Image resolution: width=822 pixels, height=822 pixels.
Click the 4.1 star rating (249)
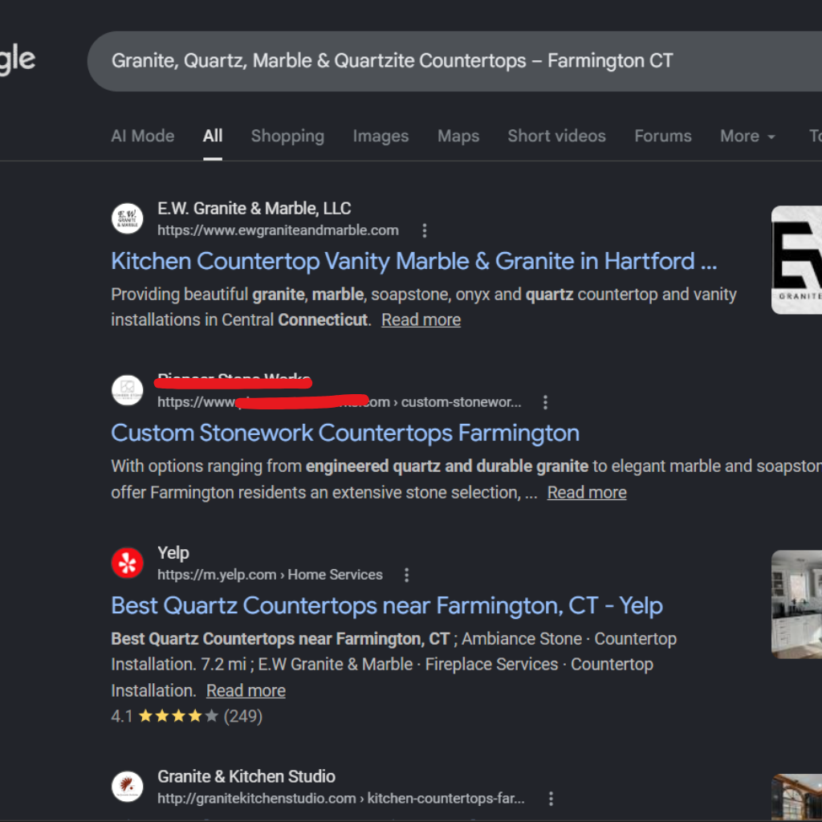coord(186,716)
